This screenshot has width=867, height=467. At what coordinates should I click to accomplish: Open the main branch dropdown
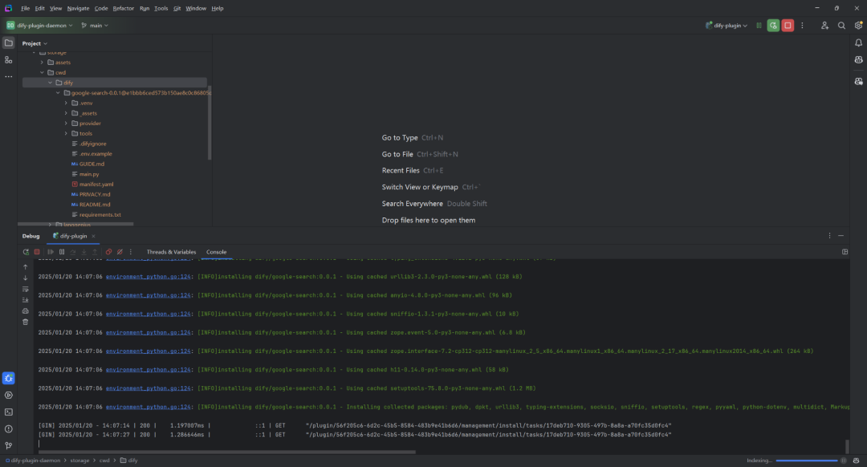[x=95, y=26]
